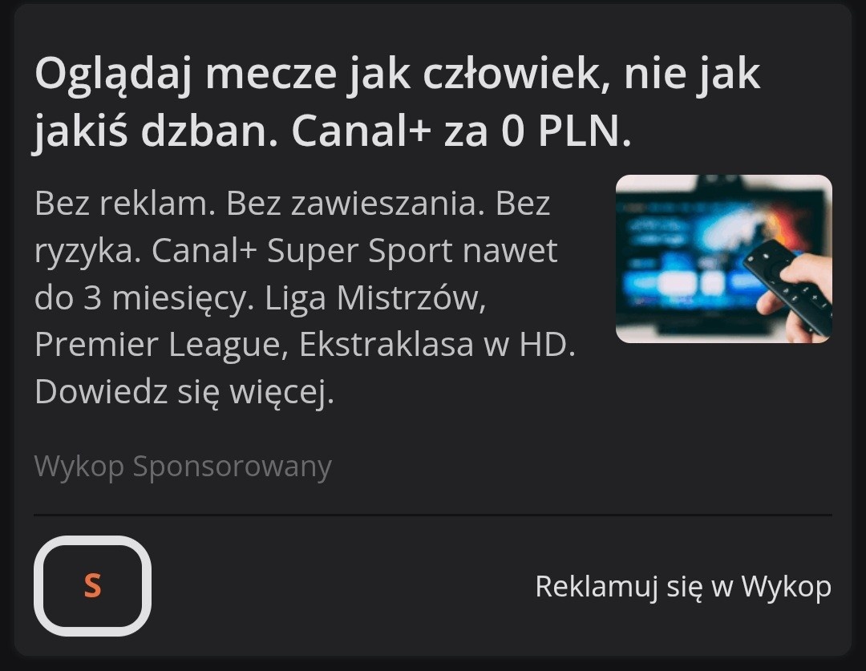Screen dimensions: 866x671
Task: Click the word 'Sponsorowany' under the ad
Action: (x=232, y=466)
